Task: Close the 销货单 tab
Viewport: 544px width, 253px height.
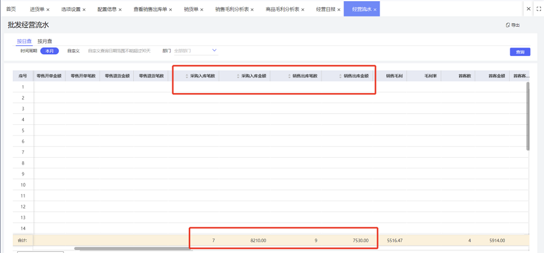Action: tap(202, 10)
